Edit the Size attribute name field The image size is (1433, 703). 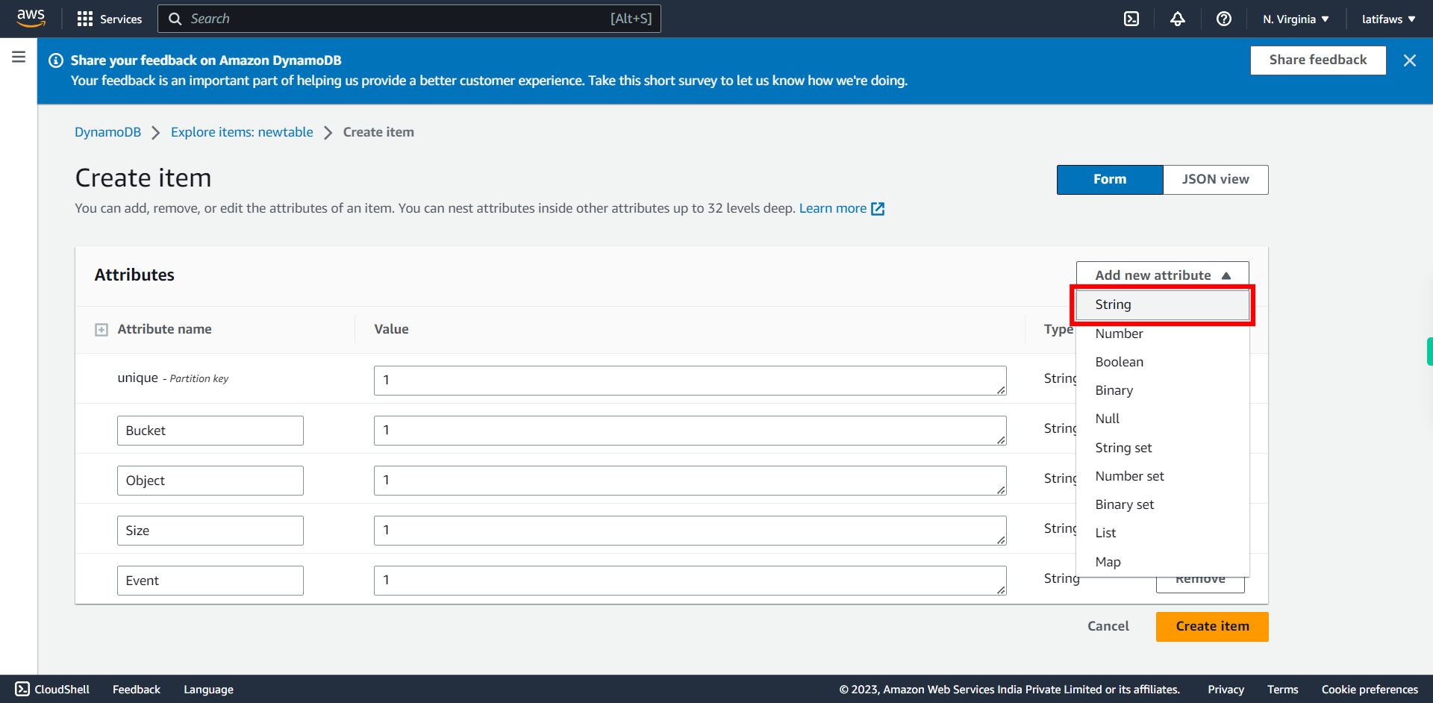[x=210, y=531]
